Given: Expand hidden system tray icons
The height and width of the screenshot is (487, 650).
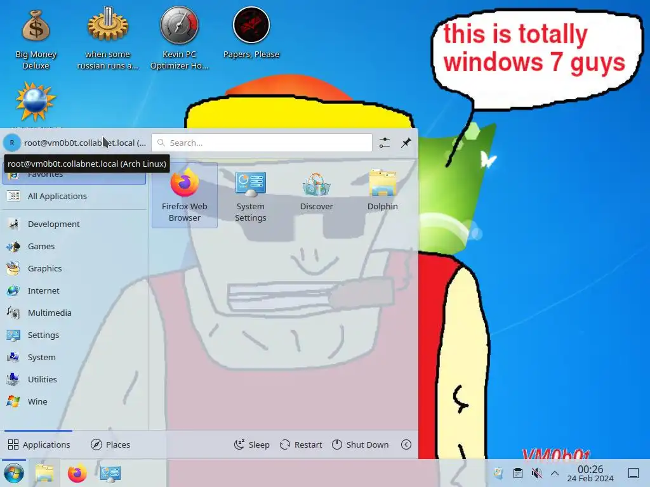Looking at the screenshot, I should (555, 473).
